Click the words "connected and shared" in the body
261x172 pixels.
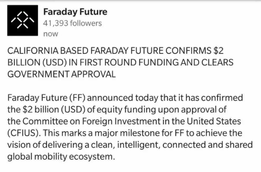[207, 145]
